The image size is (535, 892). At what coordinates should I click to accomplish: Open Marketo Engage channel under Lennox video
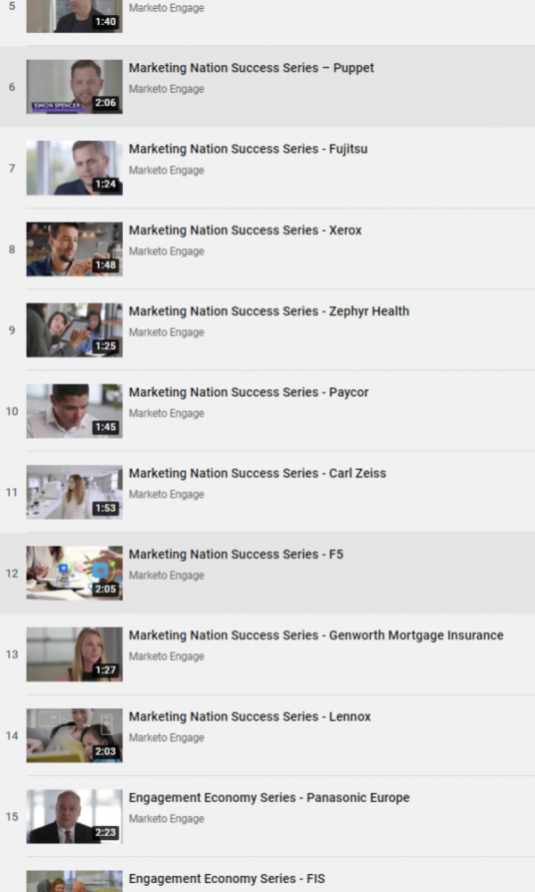167,738
